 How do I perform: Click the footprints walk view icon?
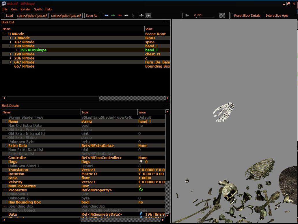pos(133,16)
